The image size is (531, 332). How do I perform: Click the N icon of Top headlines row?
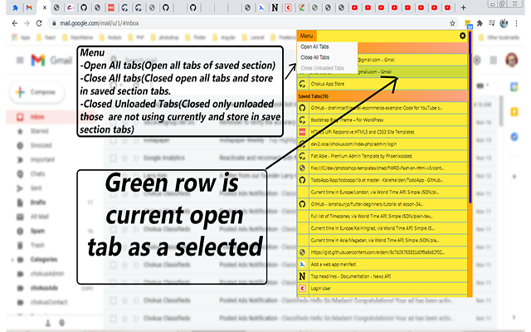(x=302, y=276)
